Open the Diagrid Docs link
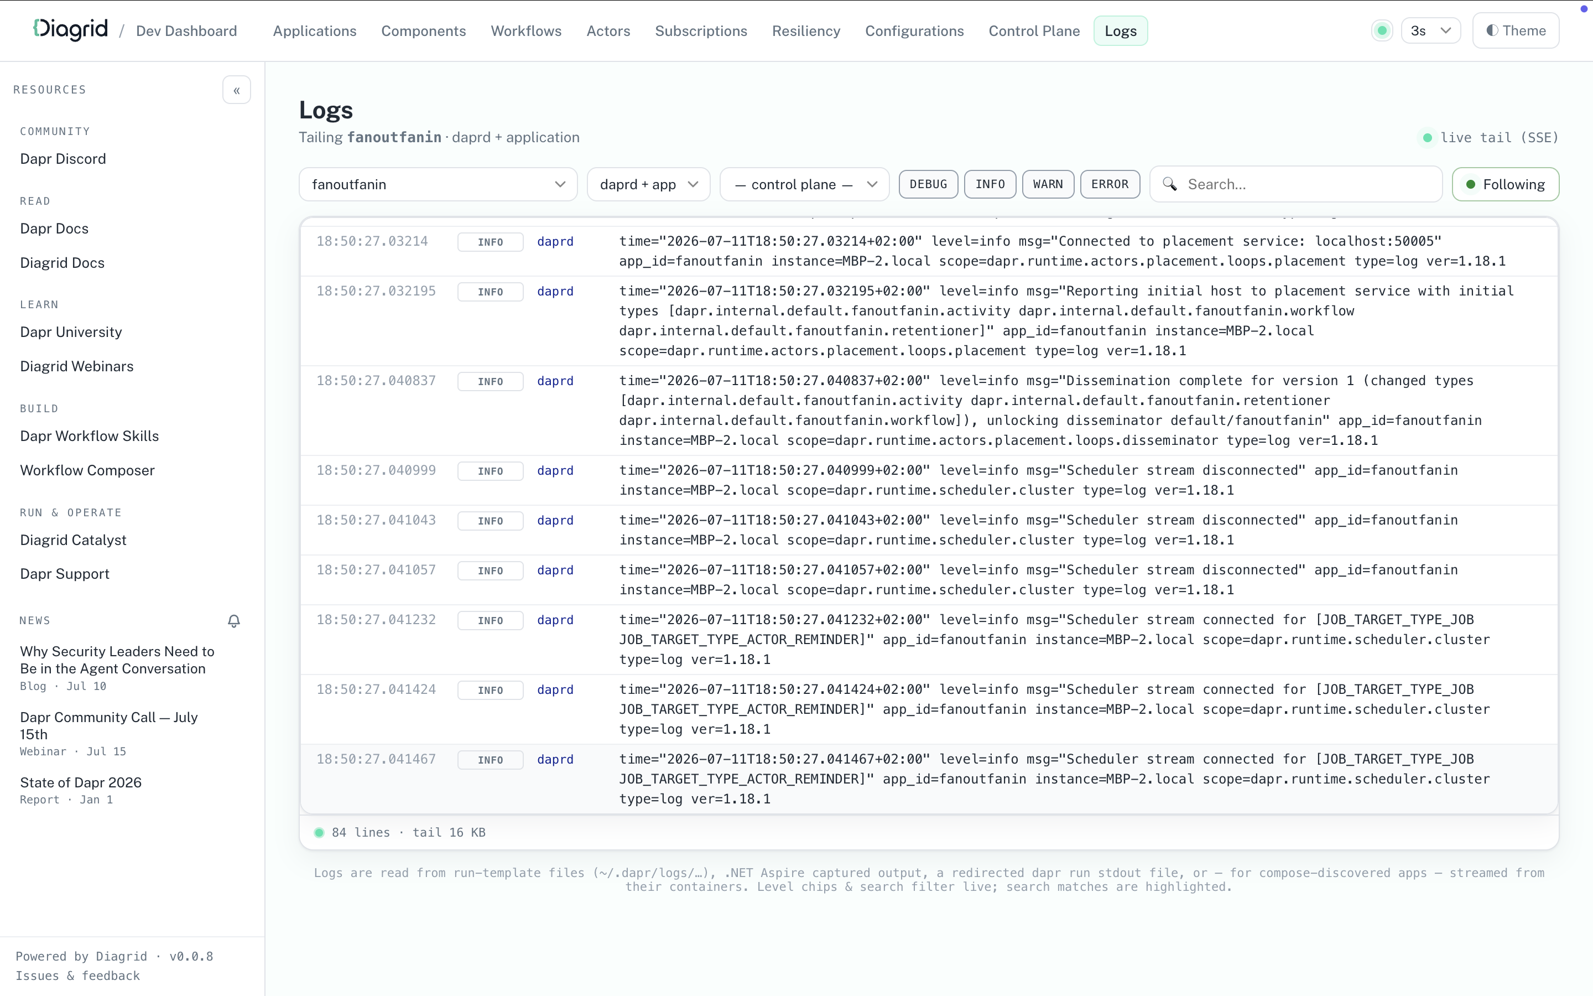 [63, 263]
